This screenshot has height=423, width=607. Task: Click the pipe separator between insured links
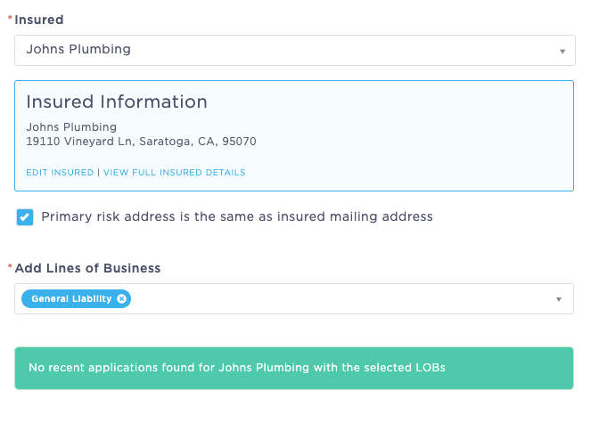coord(98,173)
